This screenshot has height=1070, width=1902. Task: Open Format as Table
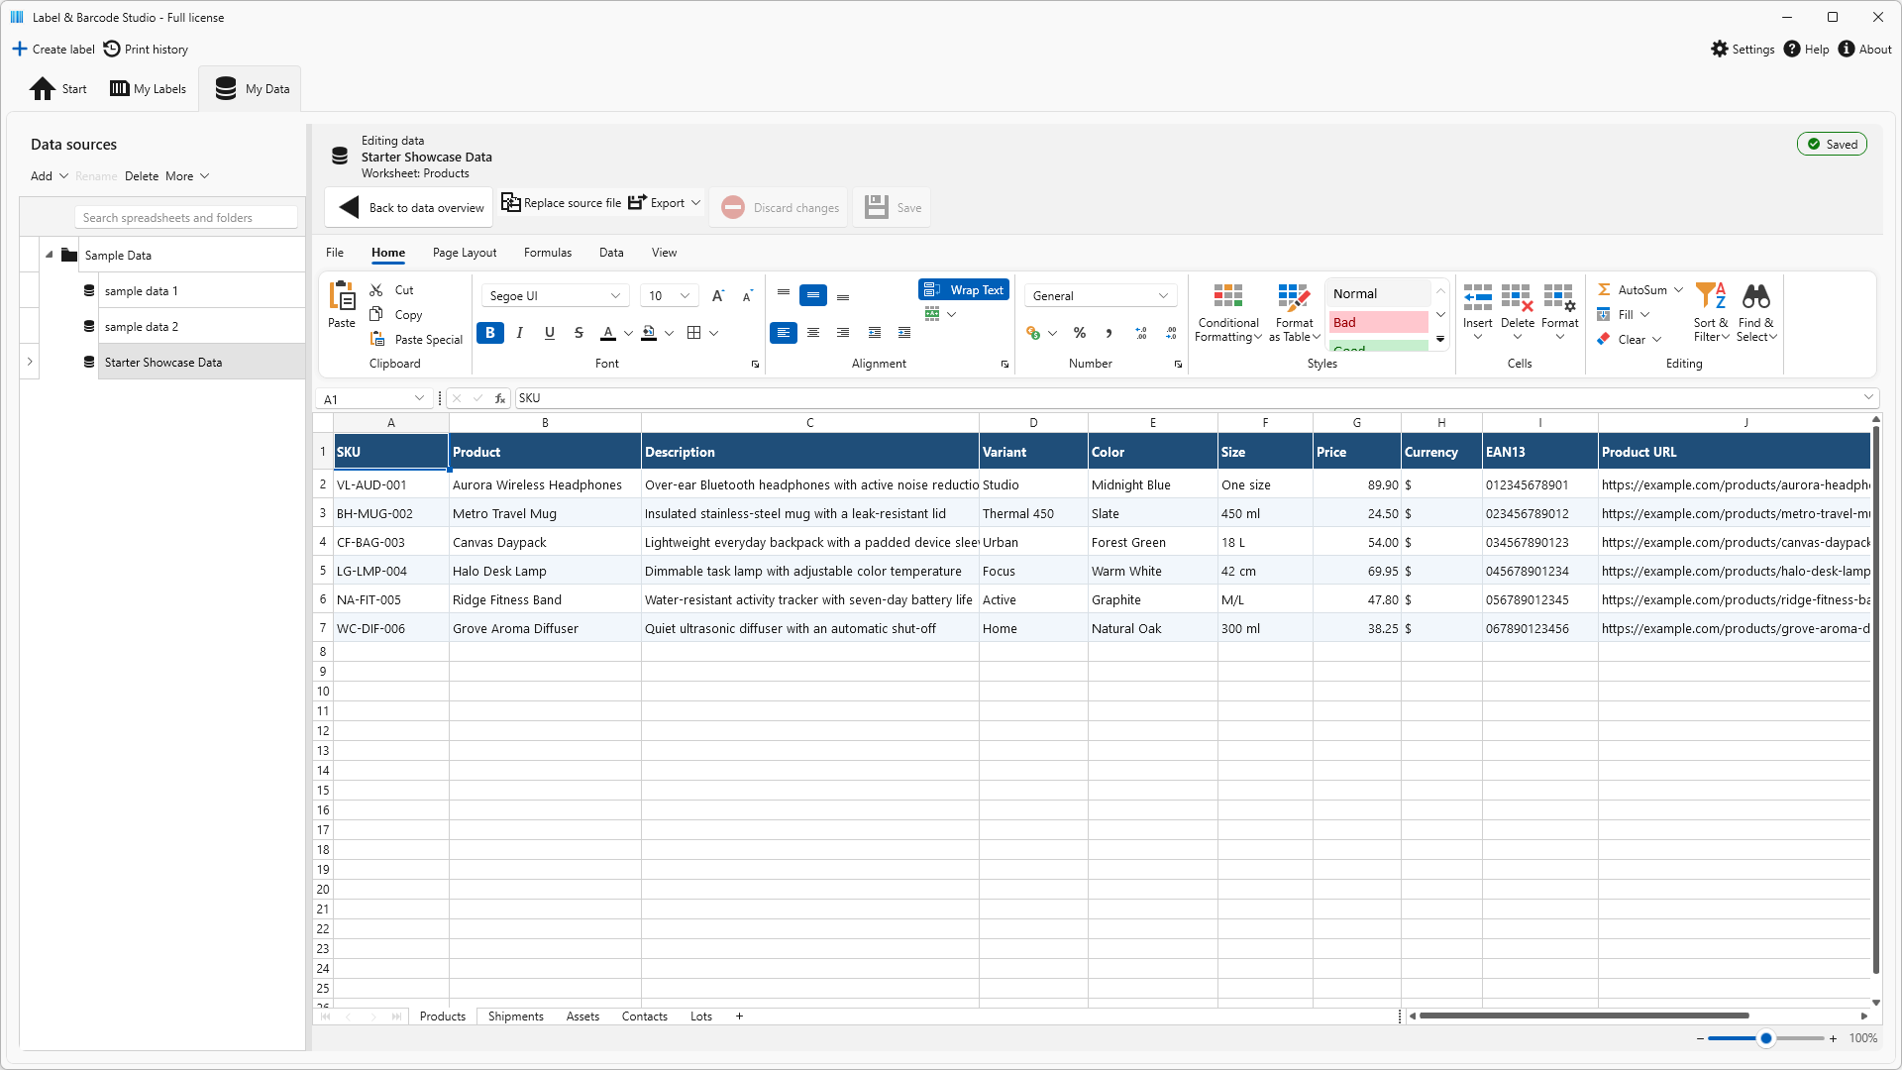pos(1294,313)
